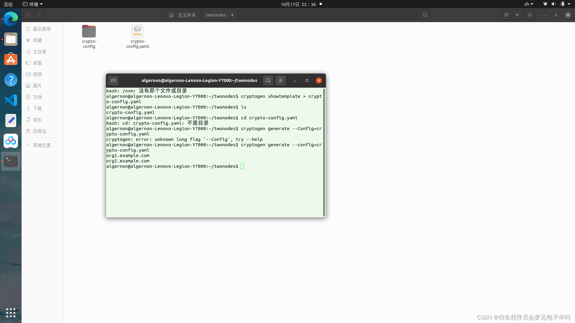The image size is (575, 323).
Task: Open 下载 downloads in sidebar
Action: (37, 109)
